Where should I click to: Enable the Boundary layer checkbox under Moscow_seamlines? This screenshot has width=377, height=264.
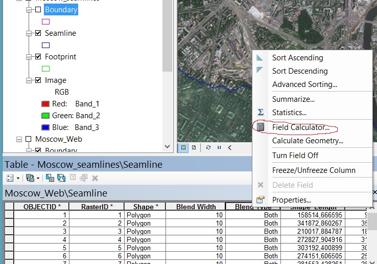(38, 10)
